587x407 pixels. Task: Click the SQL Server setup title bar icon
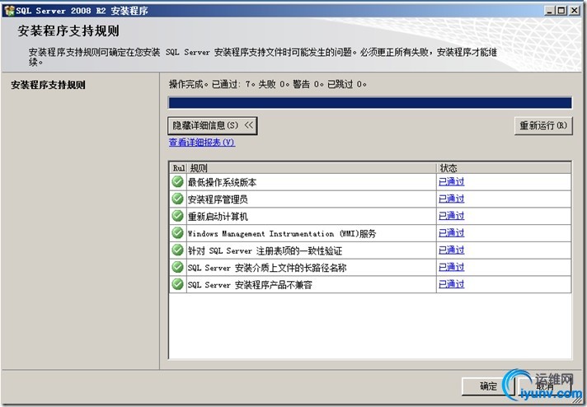[x=8, y=11]
